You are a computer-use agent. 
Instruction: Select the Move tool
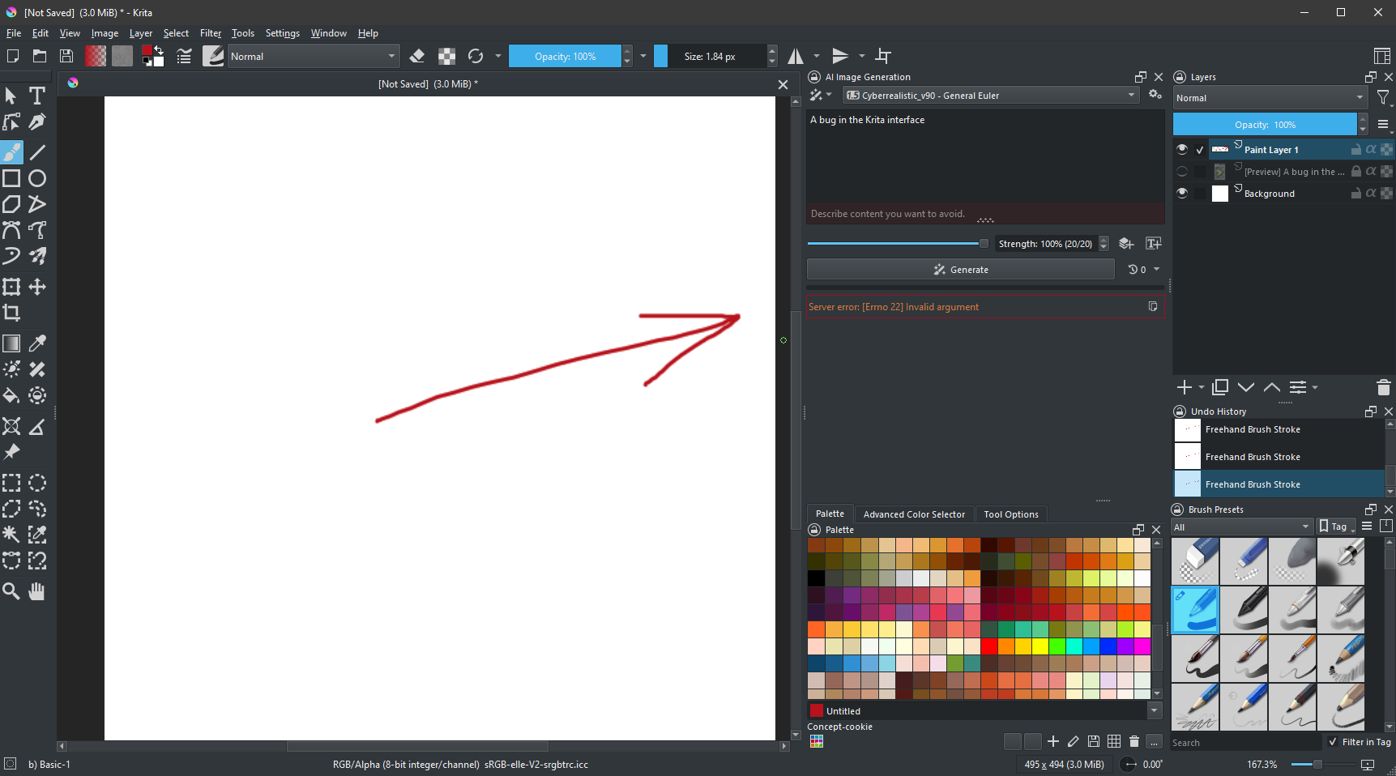(37, 287)
